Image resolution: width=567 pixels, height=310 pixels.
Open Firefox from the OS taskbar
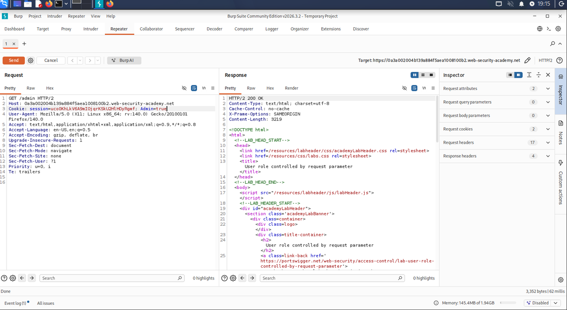click(49, 4)
